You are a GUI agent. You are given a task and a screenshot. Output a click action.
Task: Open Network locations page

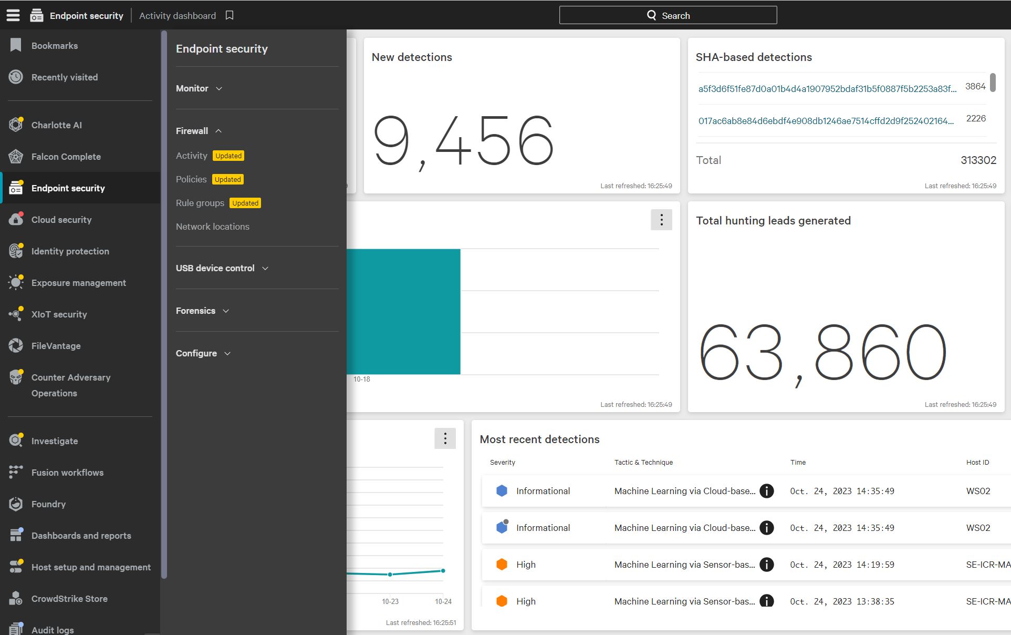coord(213,227)
